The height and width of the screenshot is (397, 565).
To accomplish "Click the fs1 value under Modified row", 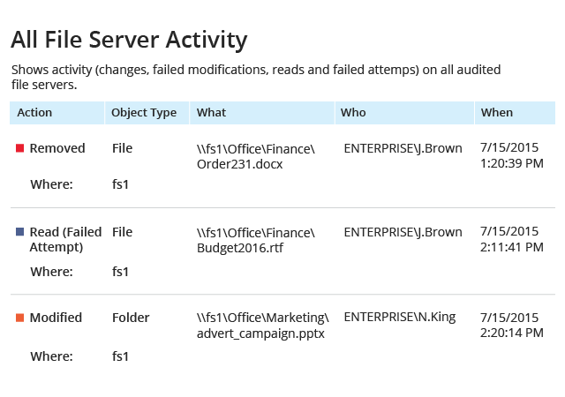I will click(120, 356).
